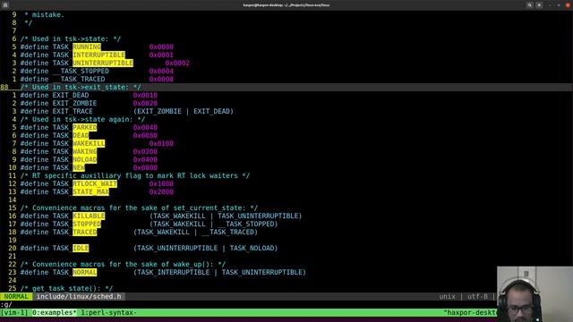The width and height of the screenshot is (573, 322).
Task: Click the highlighted KILLABLE in TASK_KILLABLE
Action: (89, 216)
